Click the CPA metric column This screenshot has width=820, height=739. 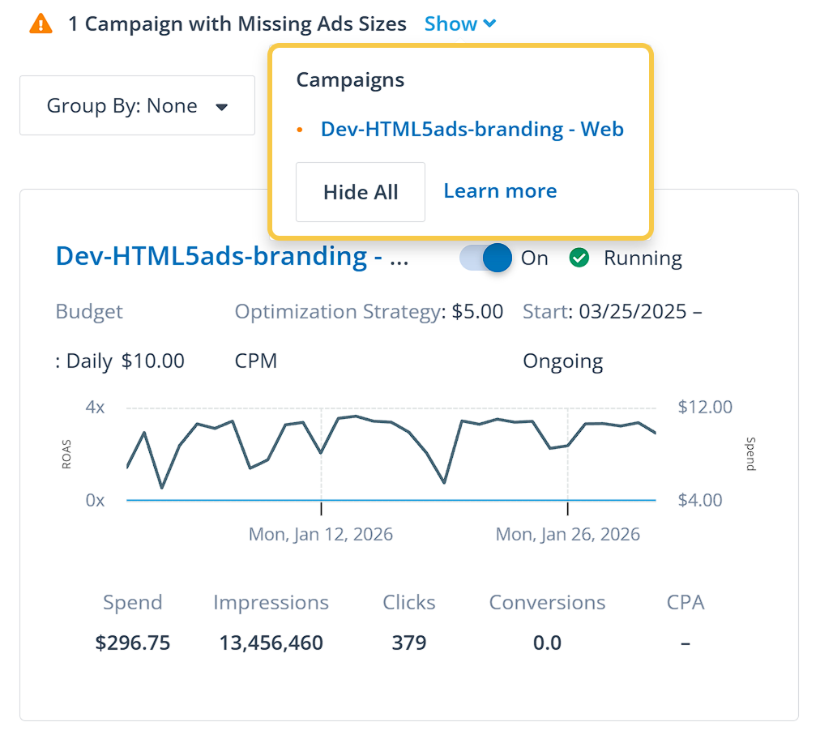click(x=685, y=622)
